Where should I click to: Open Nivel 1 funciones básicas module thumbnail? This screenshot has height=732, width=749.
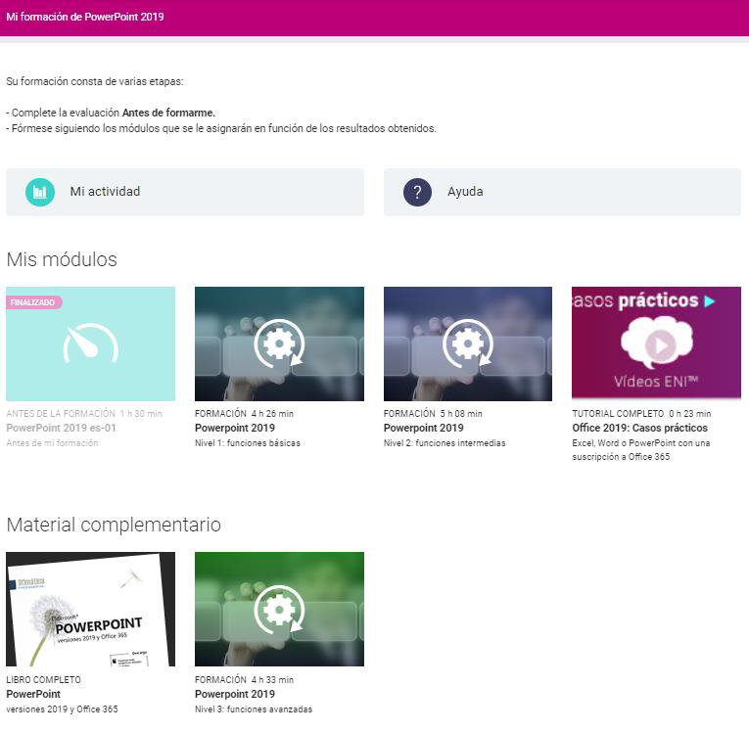click(x=279, y=343)
